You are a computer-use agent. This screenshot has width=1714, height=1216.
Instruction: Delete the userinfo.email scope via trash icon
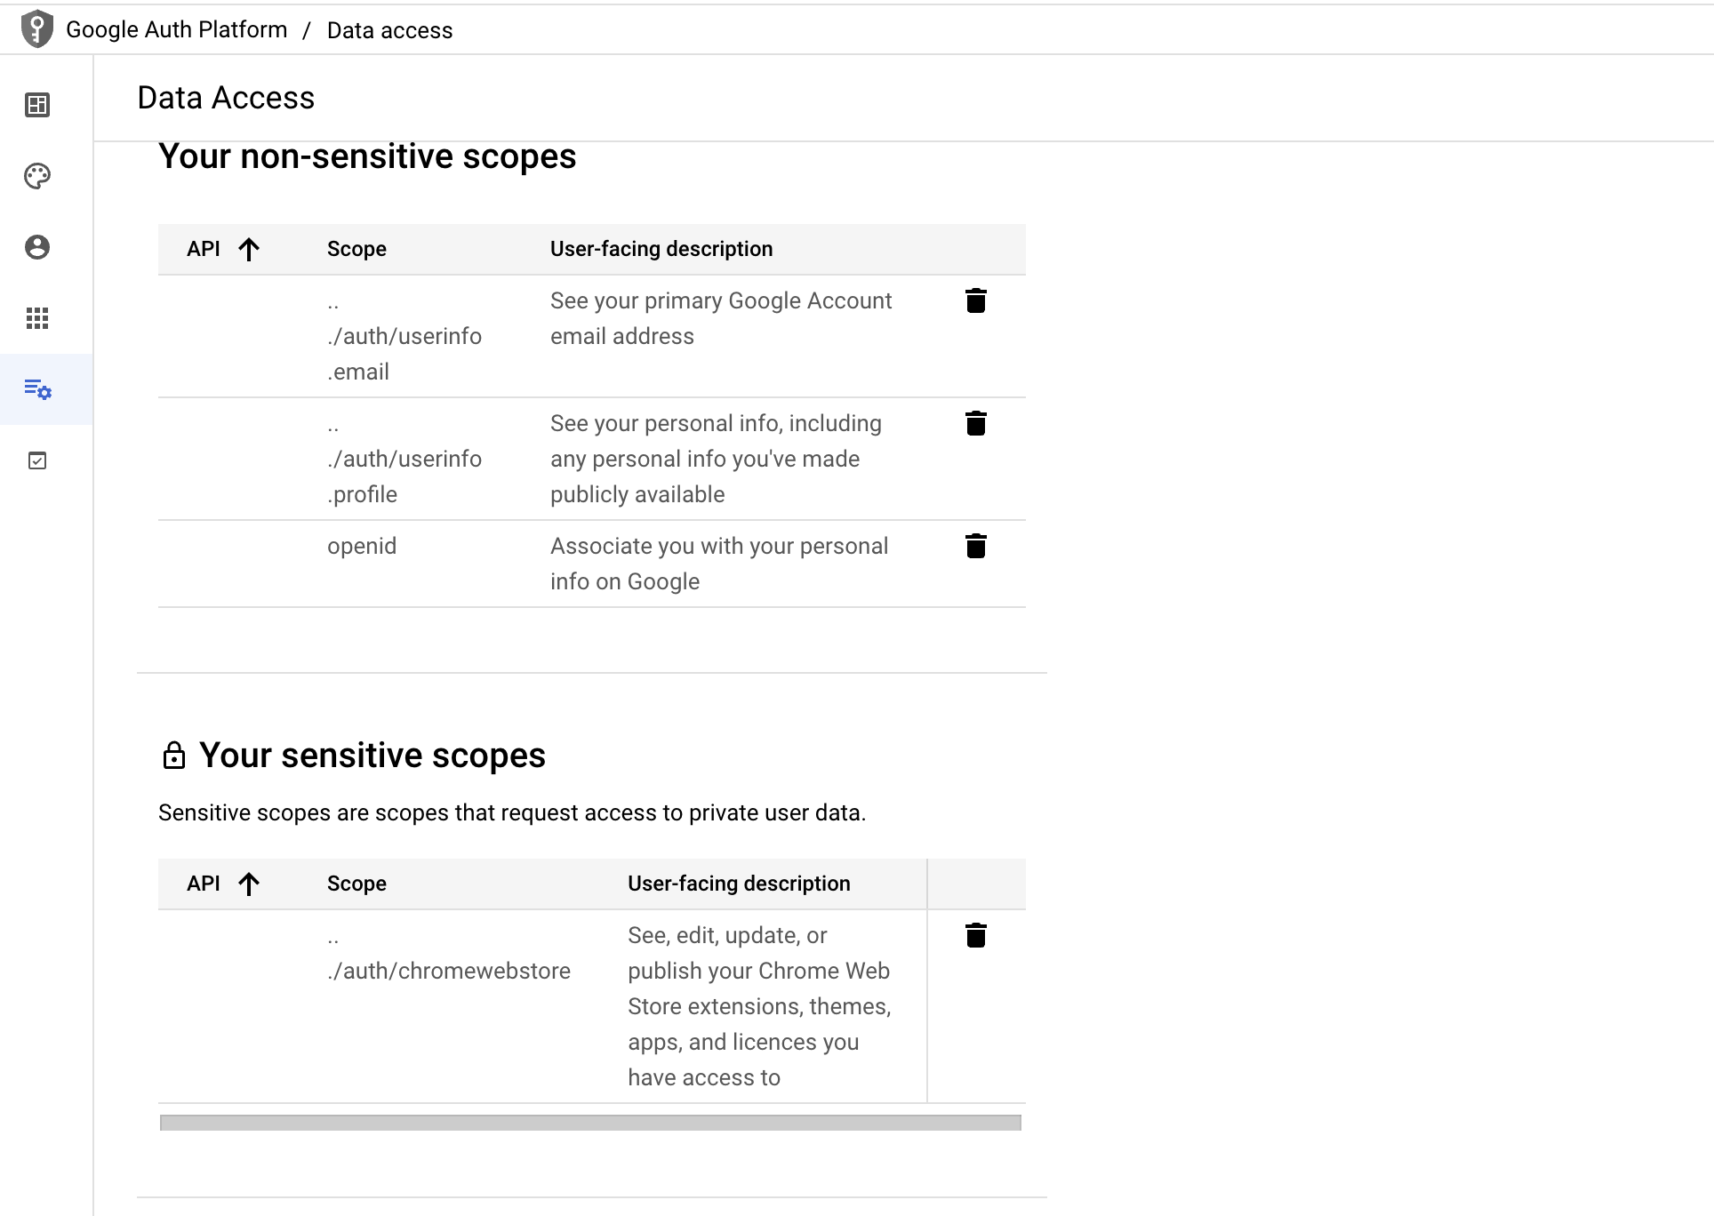976,300
